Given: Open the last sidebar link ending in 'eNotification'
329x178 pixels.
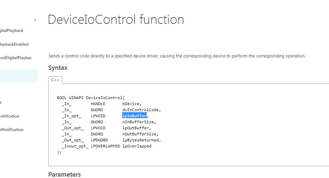Looking at the screenshot, I should coord(12,130).
